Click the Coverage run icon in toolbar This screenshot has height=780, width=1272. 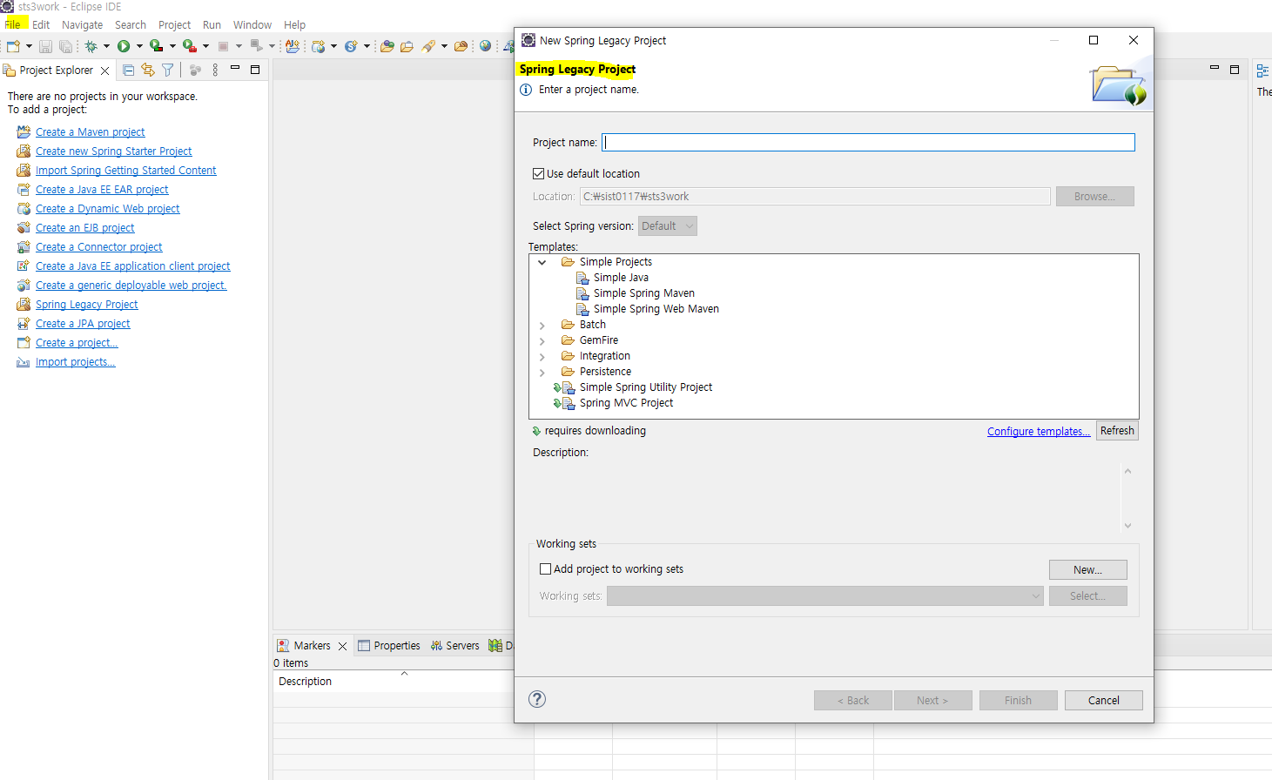(x=156, y=46)
